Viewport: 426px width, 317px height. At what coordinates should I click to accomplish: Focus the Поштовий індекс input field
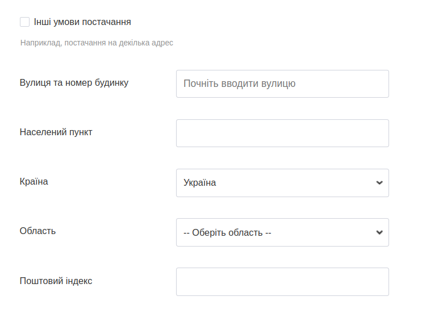click(x=282, y=282)
